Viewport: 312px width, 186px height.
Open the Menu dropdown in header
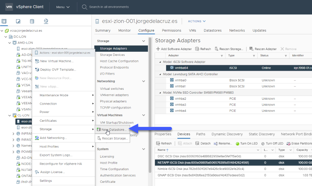coord(63,7)
